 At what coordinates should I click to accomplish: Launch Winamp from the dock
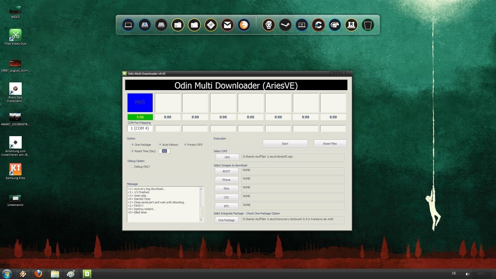(211, 25)
